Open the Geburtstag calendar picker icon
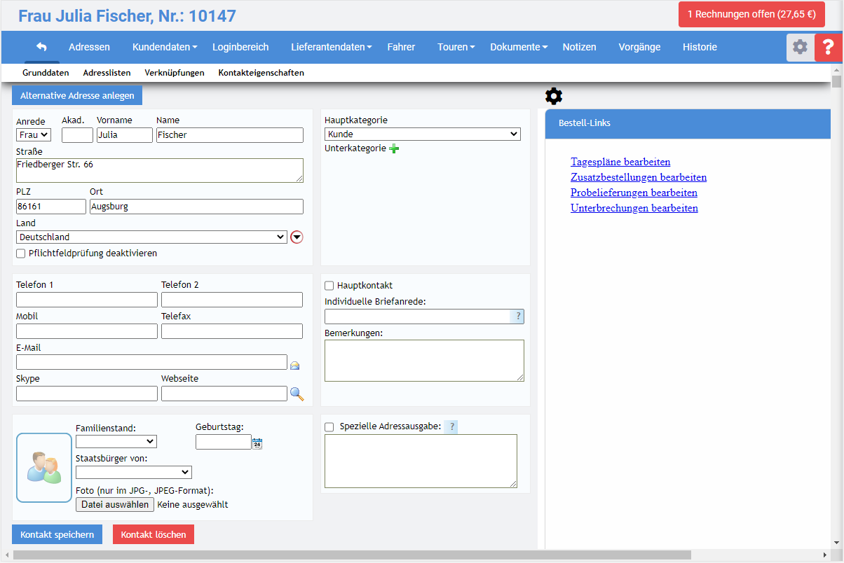 (x=257, y=443)
